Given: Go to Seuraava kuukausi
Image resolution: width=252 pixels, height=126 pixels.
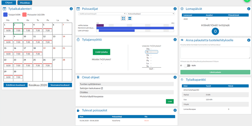Looking at the screenshot, I should pyautogui.click(x=60, y=85).
